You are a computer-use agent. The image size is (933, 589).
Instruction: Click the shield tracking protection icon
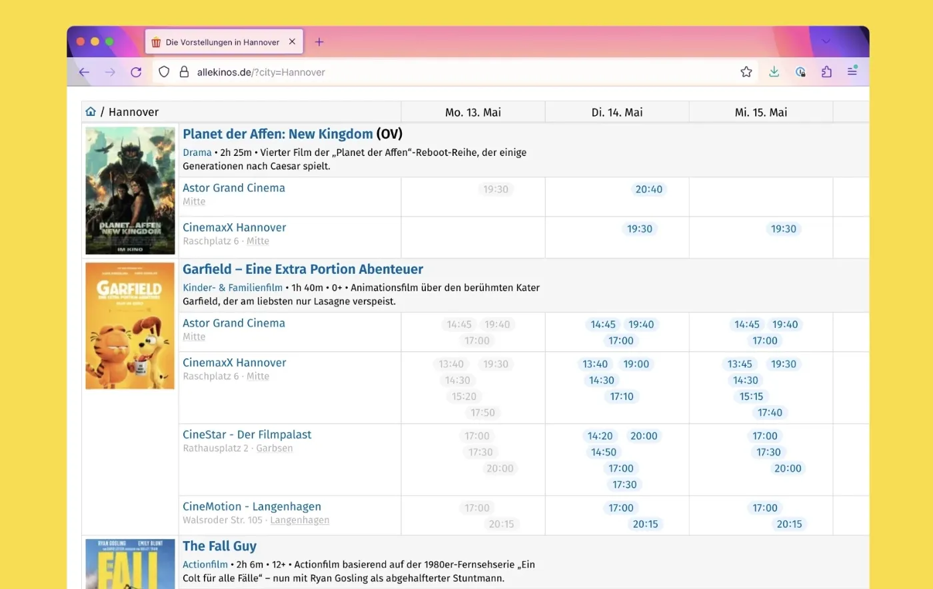pyautogui.click(x=164, y=72)
